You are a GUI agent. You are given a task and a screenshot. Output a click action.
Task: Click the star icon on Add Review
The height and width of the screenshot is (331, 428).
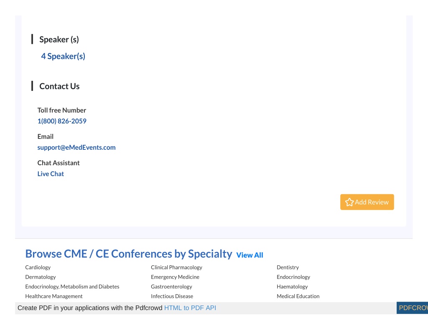(x=349, y=202)
